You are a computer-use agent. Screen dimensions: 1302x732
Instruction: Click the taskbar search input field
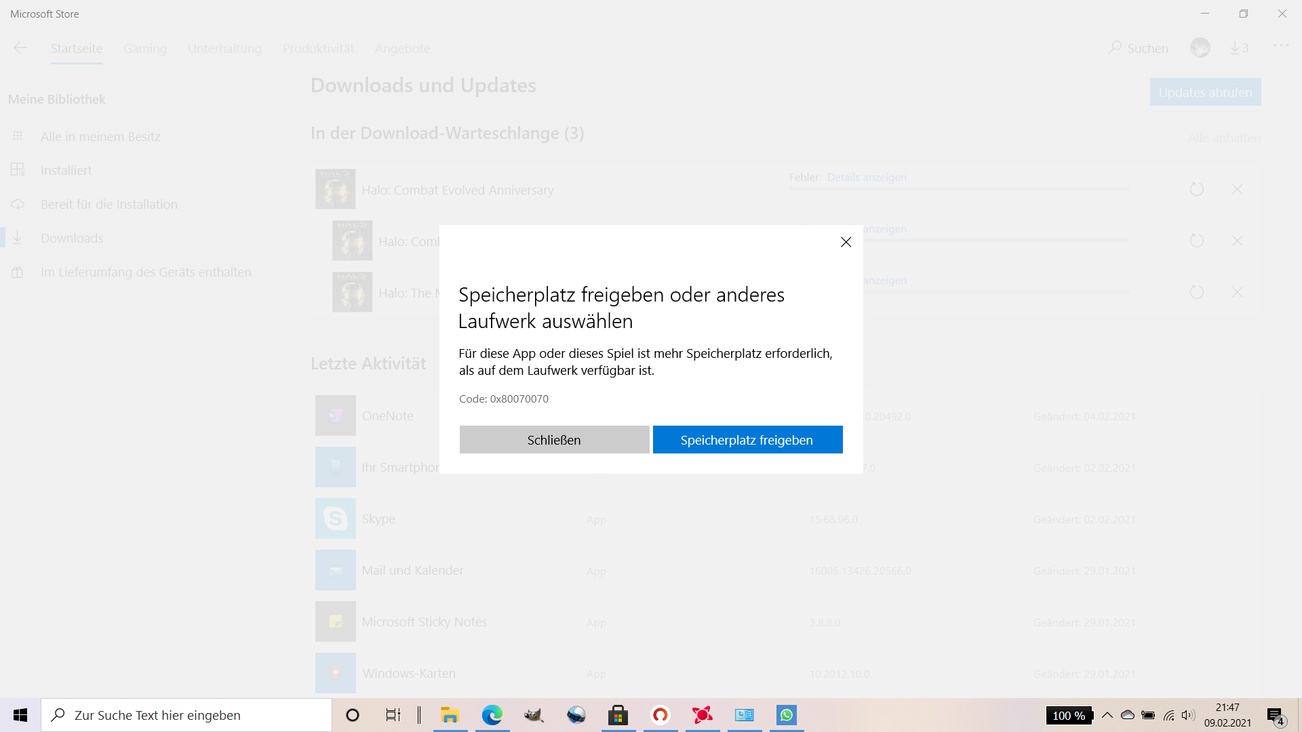tap(186, 715)
